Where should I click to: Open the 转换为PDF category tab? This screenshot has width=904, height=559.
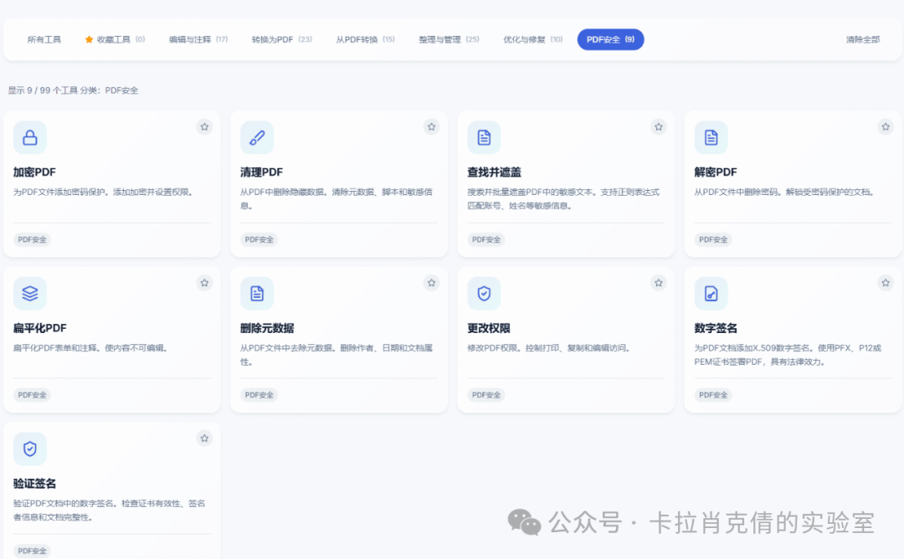tap(281, 39)
